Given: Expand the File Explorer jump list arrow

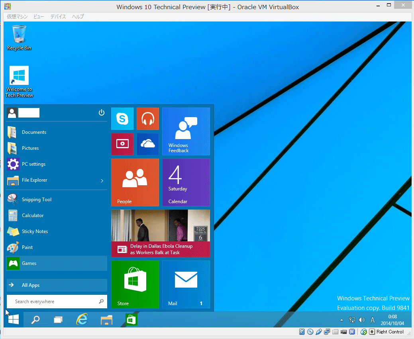Looking at the screenshot, I should pos(102,180).
